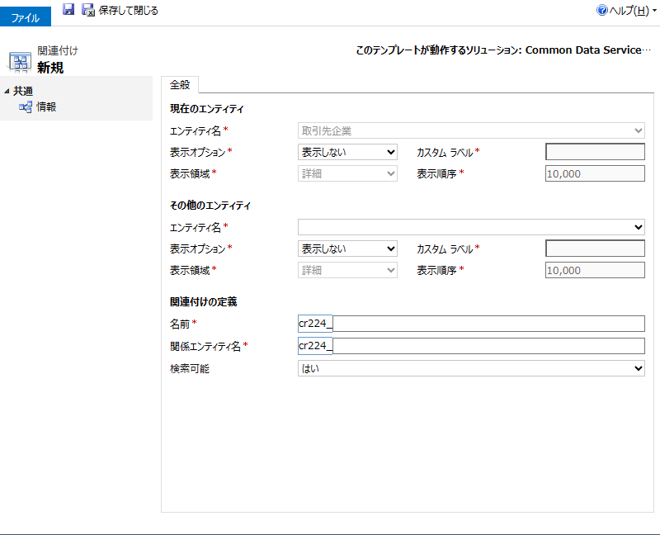
Task: Open the Help menu dropdown arrow
Action: (x=654, y=11)
